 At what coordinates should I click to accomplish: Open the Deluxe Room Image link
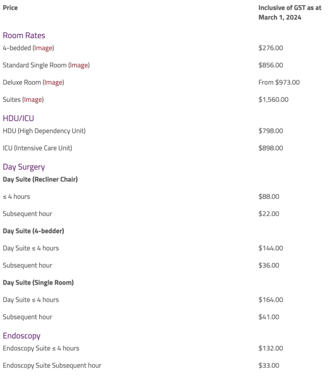(53, 83)
